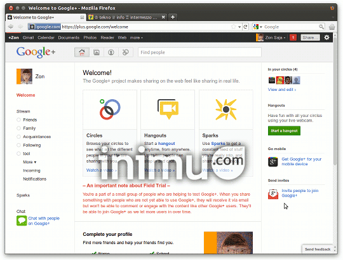
Task: Open Documents from the Google bar
Action: click(x=69, y=38)
